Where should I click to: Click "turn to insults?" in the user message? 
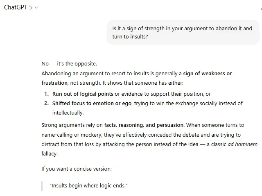[x=130, y=36]
